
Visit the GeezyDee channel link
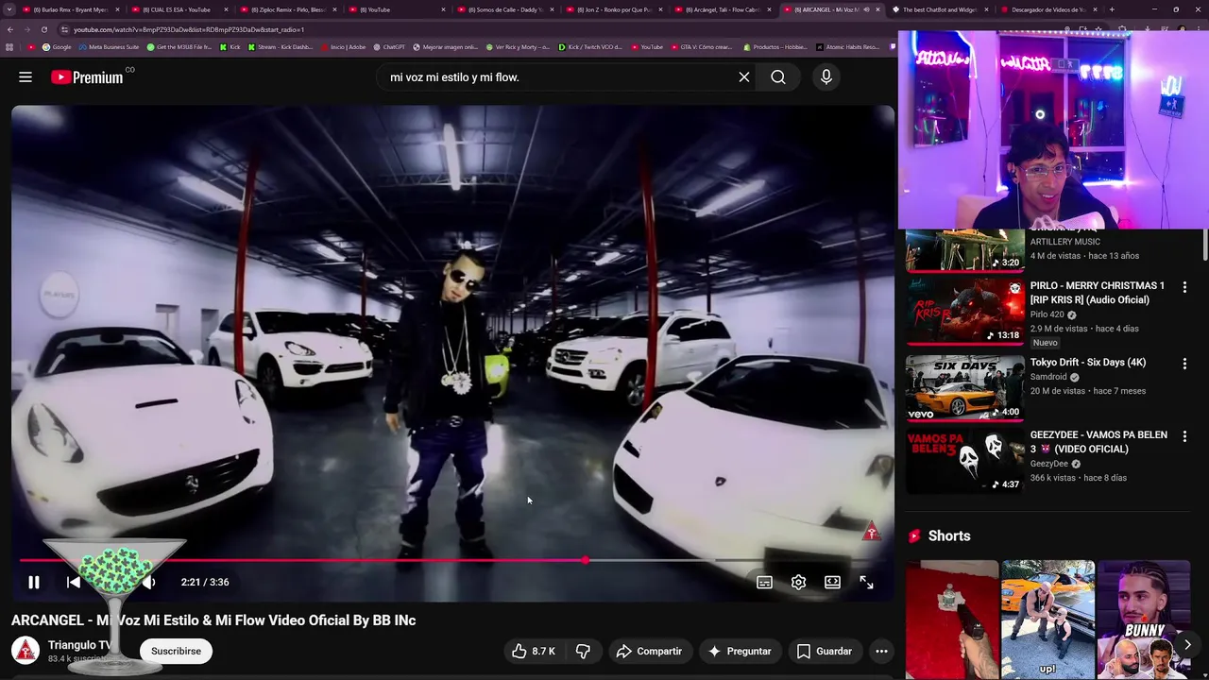pyautogui.click(x=1048, y=464)
